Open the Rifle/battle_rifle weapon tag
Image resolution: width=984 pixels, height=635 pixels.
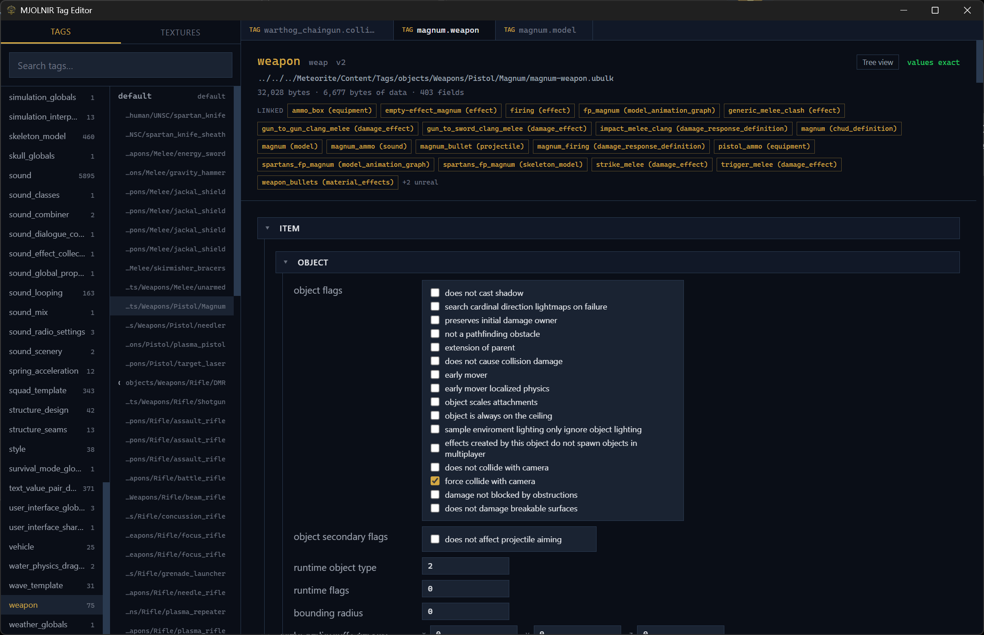point(172,478)
